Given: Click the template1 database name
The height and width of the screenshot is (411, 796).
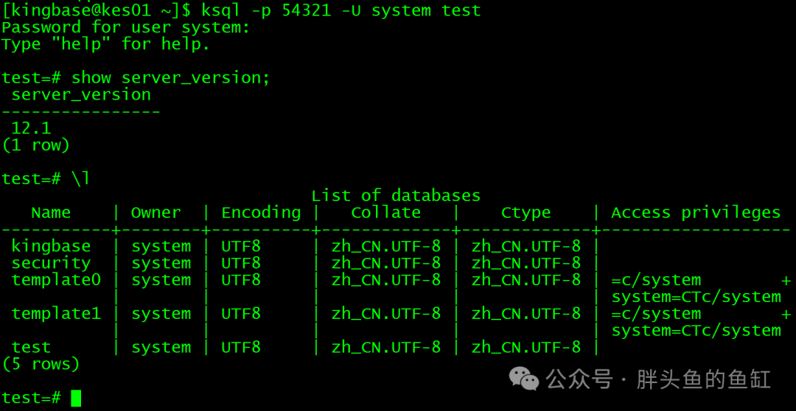Looking at the screenshot, I should pos(56,314).
